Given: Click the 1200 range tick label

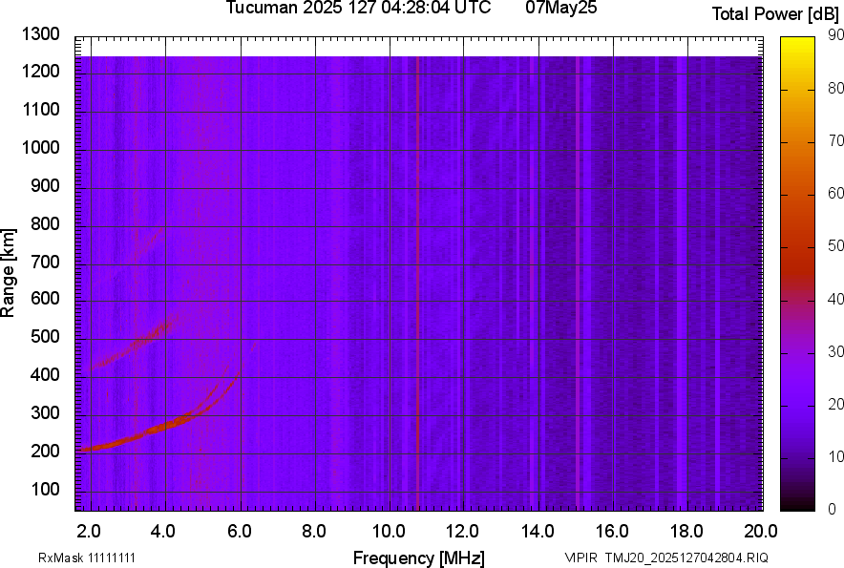Looking at the screenshot, I should point(40,71).
